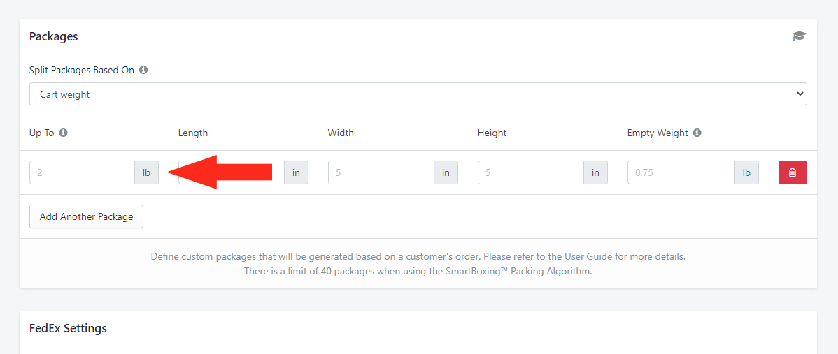Click the info icon next to Empty Weight

click(x=697, y=133)
